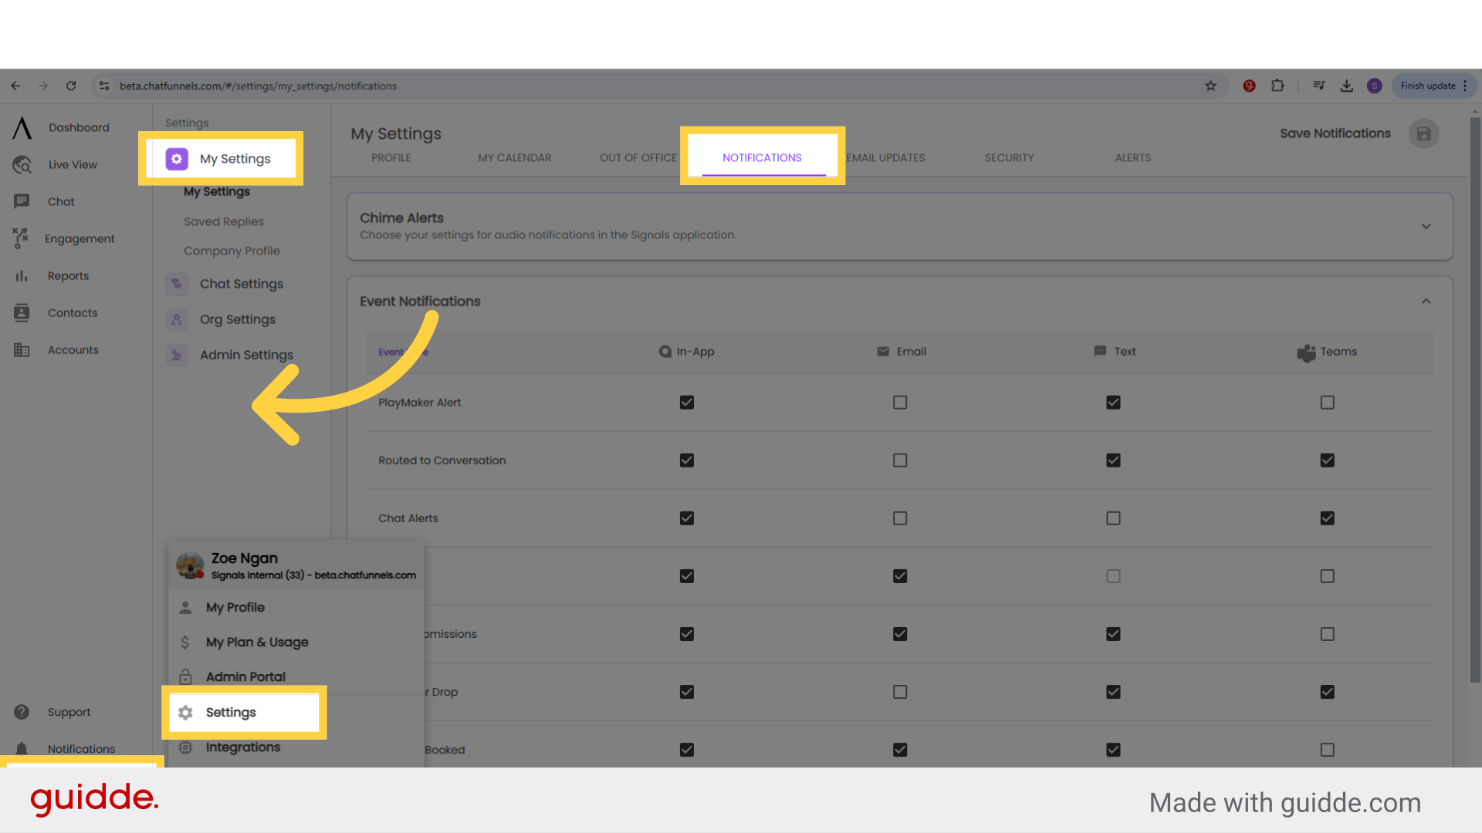Uncheck Chat Alerts Teams checkbox

click(1327, 518)
